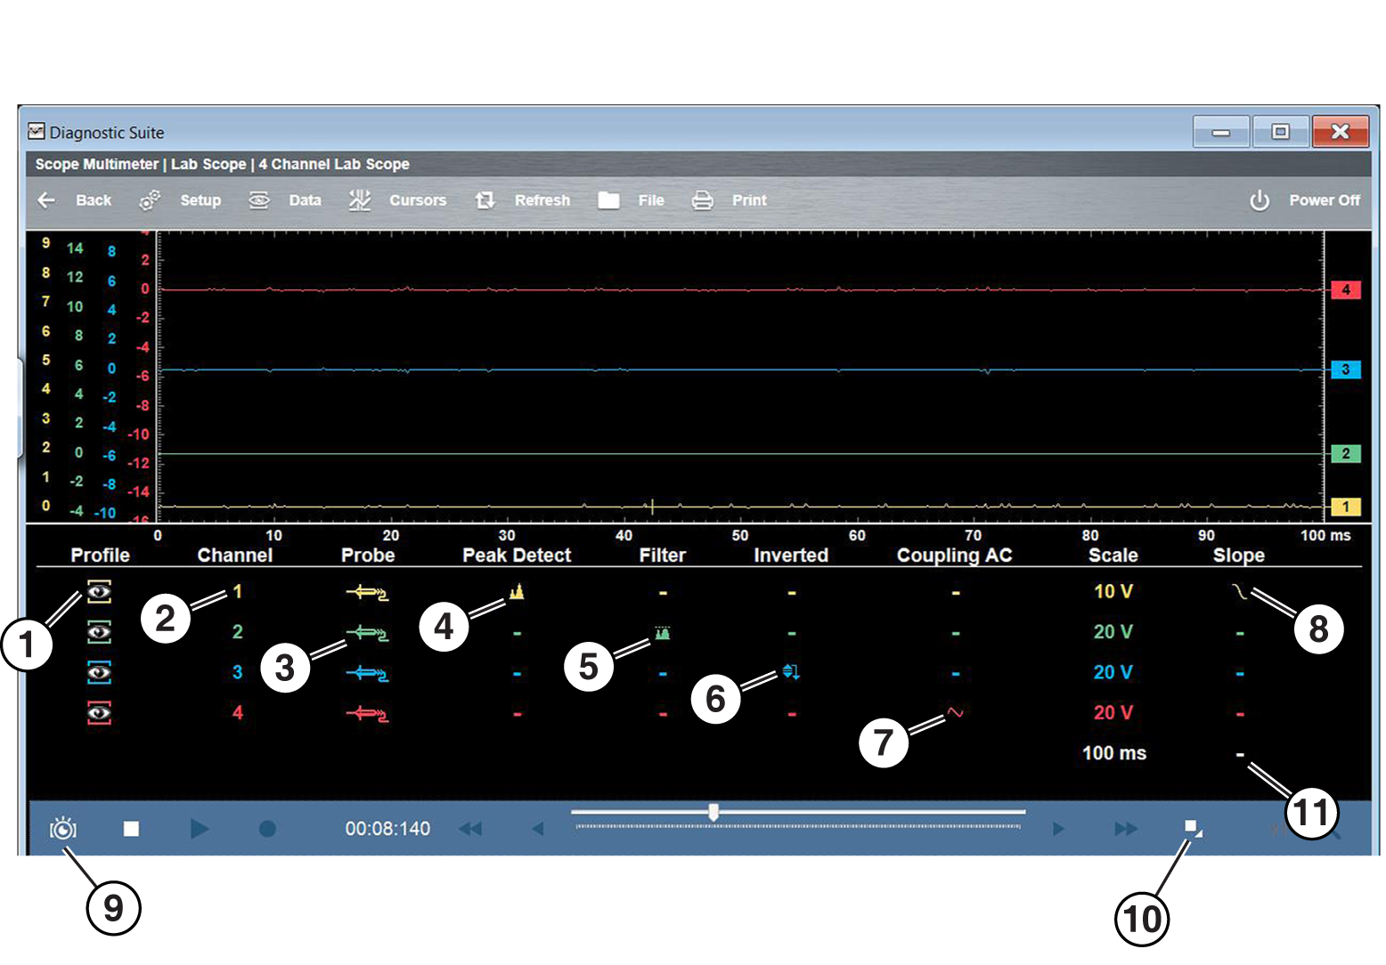Viewport: 1386px width, 965px height.
Task: Open channel 1 scale 10 V selector
Action: click(1113, 592)
